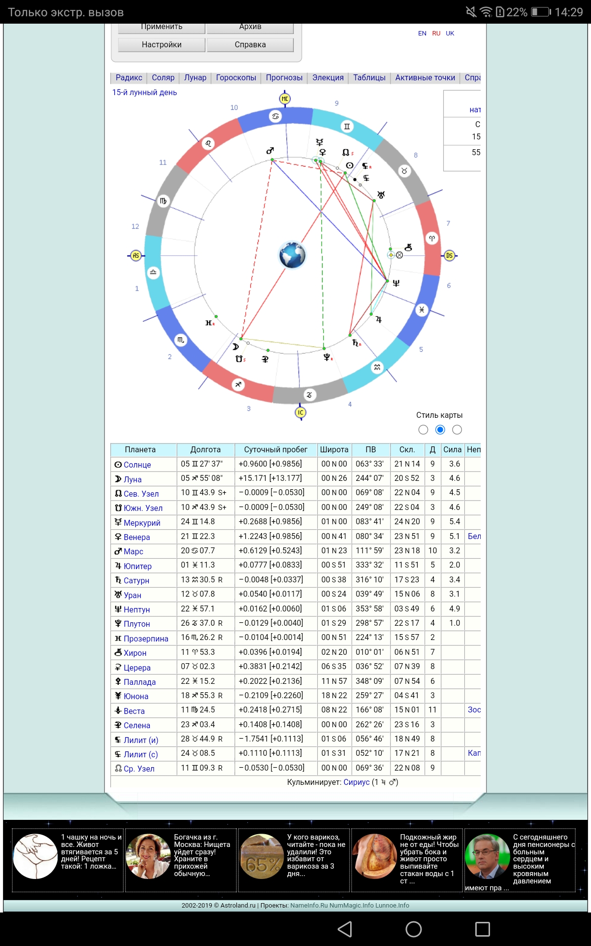
Task: Open the varicose veins ad thumbnail
Action: (263, 856)
